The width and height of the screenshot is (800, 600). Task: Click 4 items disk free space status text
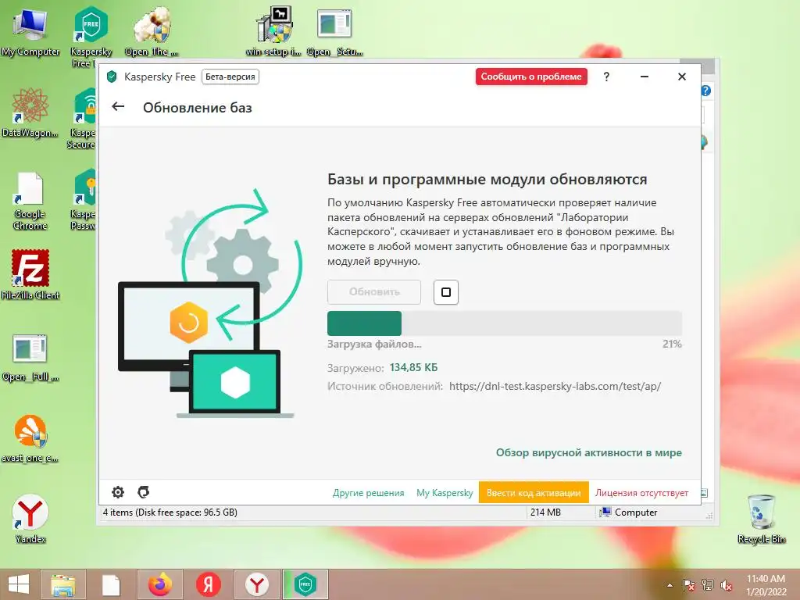tap(170, 512)
